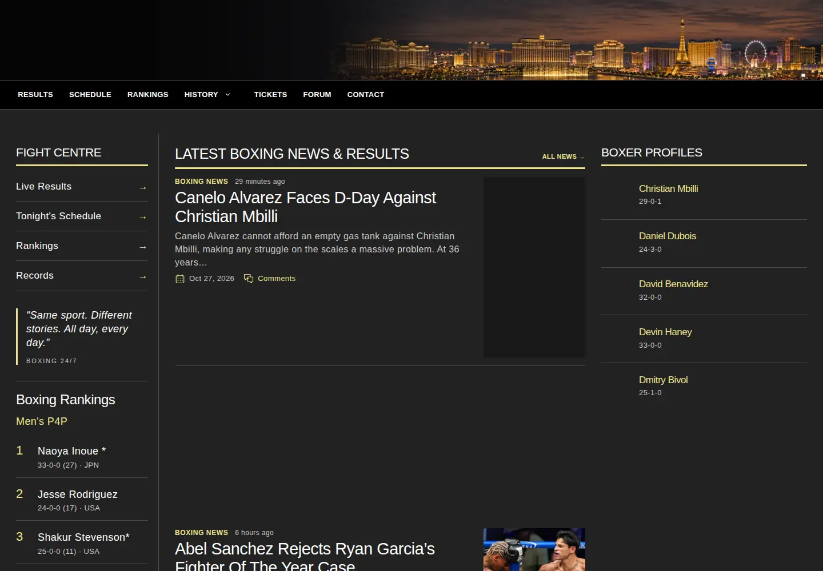Click Devin Haney's record '33-0-0'
This screenshot has height=571, width=823.
click(650, 345)
